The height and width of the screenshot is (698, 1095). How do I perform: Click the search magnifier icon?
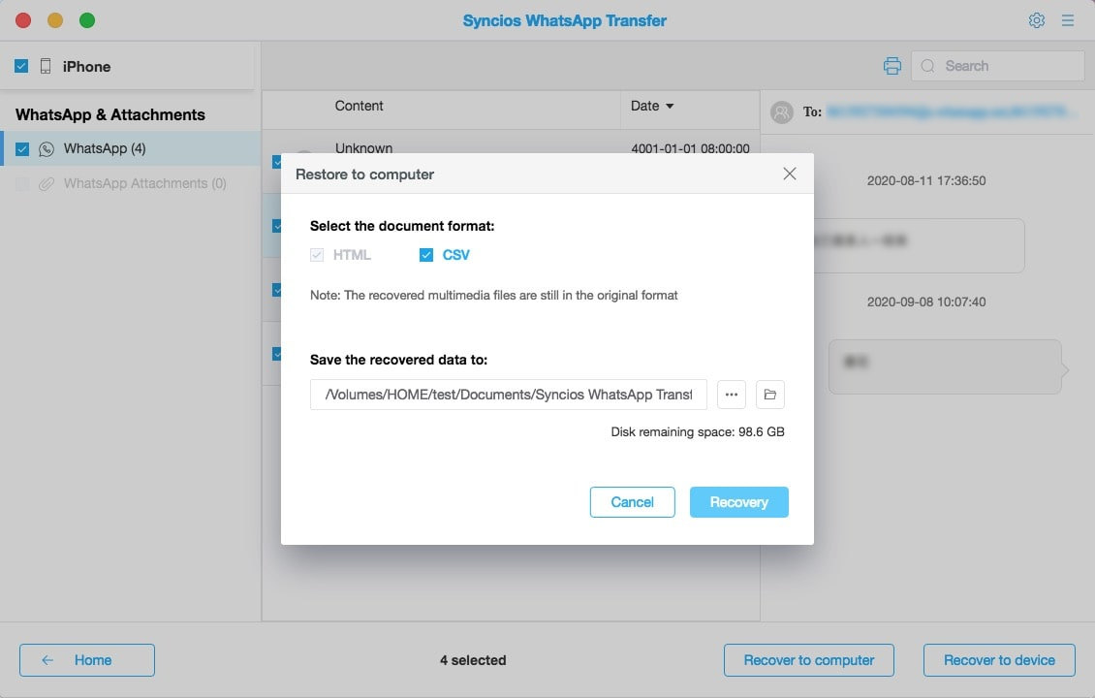click(x=927, y=66)
